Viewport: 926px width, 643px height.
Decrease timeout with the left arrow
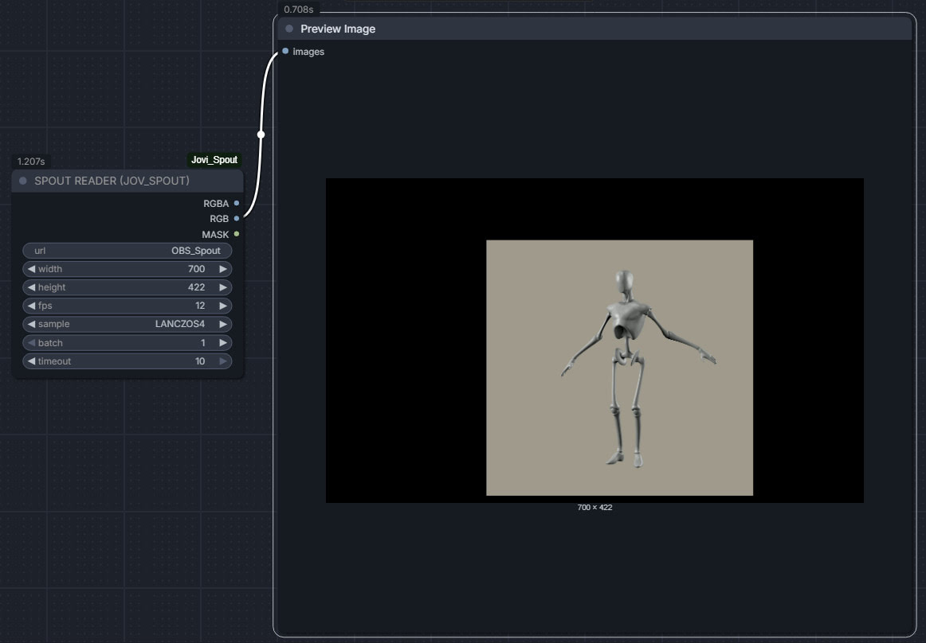[x=31, y=361]
